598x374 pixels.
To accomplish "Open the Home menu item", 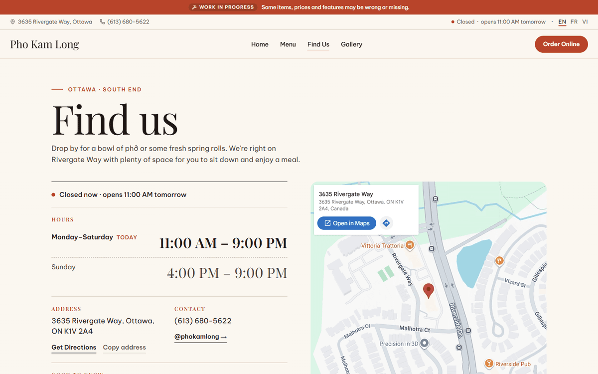I will coord(260,44).
